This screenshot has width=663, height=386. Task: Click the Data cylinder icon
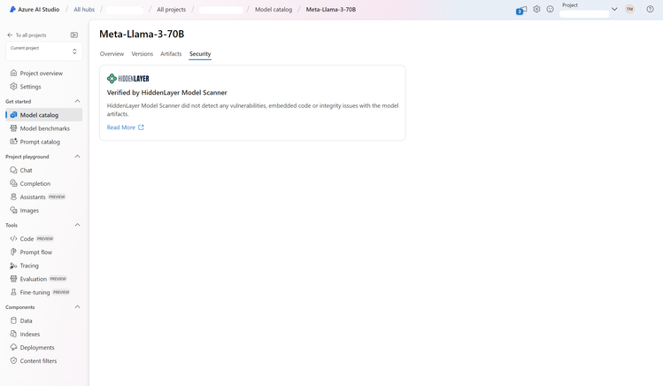click(13, 320)
